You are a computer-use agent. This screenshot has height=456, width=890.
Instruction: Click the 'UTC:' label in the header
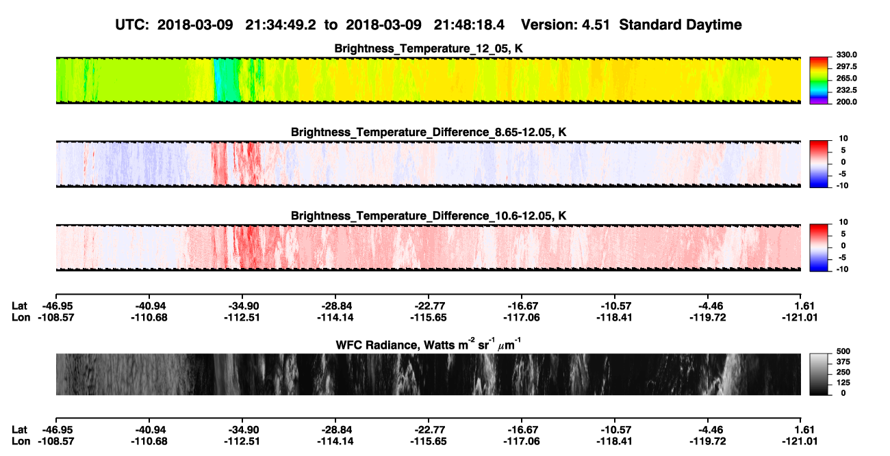tap(133, 25)
